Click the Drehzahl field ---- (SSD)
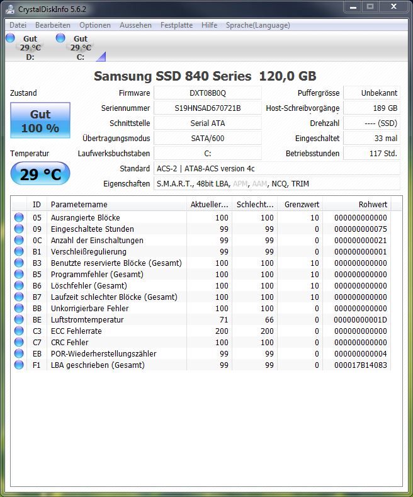413x497 pixels. point(372,123)
